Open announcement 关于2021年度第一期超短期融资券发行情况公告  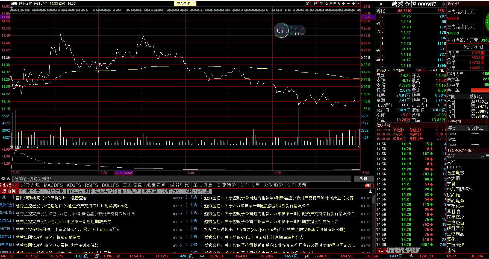click(x=257, y=206)
